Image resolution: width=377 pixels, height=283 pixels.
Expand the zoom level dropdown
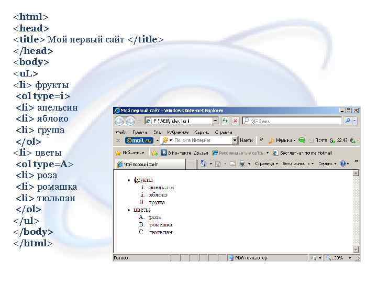tap(350, 258)
